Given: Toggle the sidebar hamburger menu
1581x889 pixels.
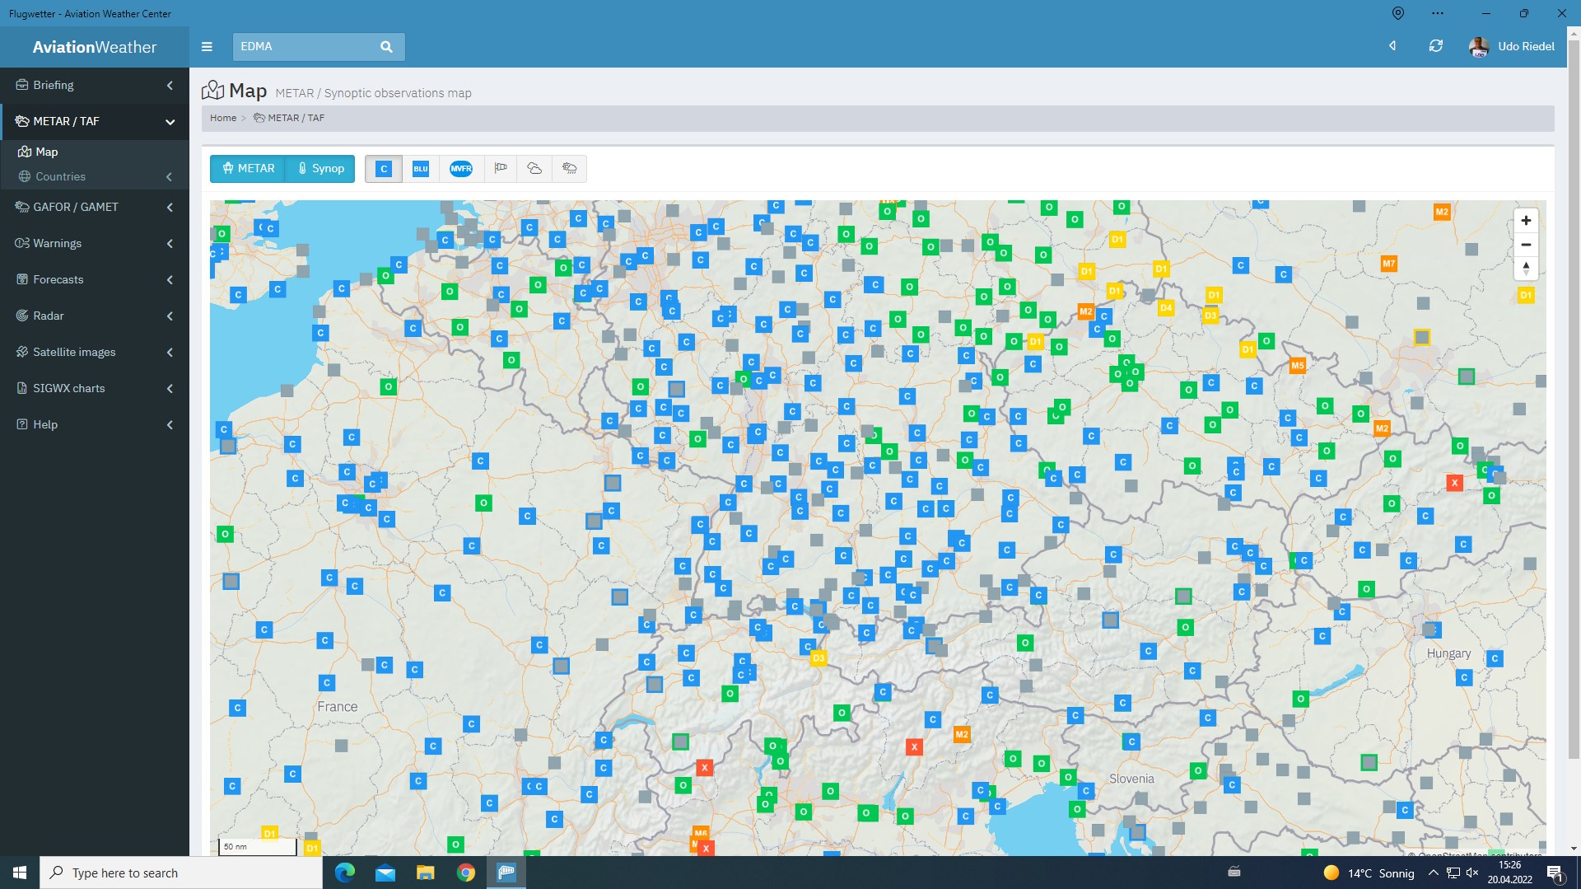Looking at the screenshot, I should tap(207, 47).
